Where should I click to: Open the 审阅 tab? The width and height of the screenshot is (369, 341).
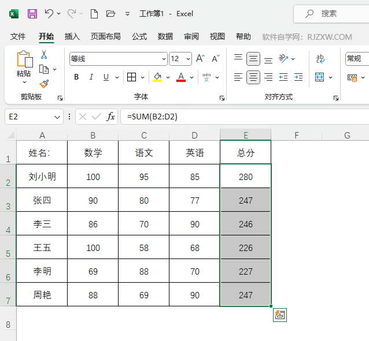pos(191,36)
